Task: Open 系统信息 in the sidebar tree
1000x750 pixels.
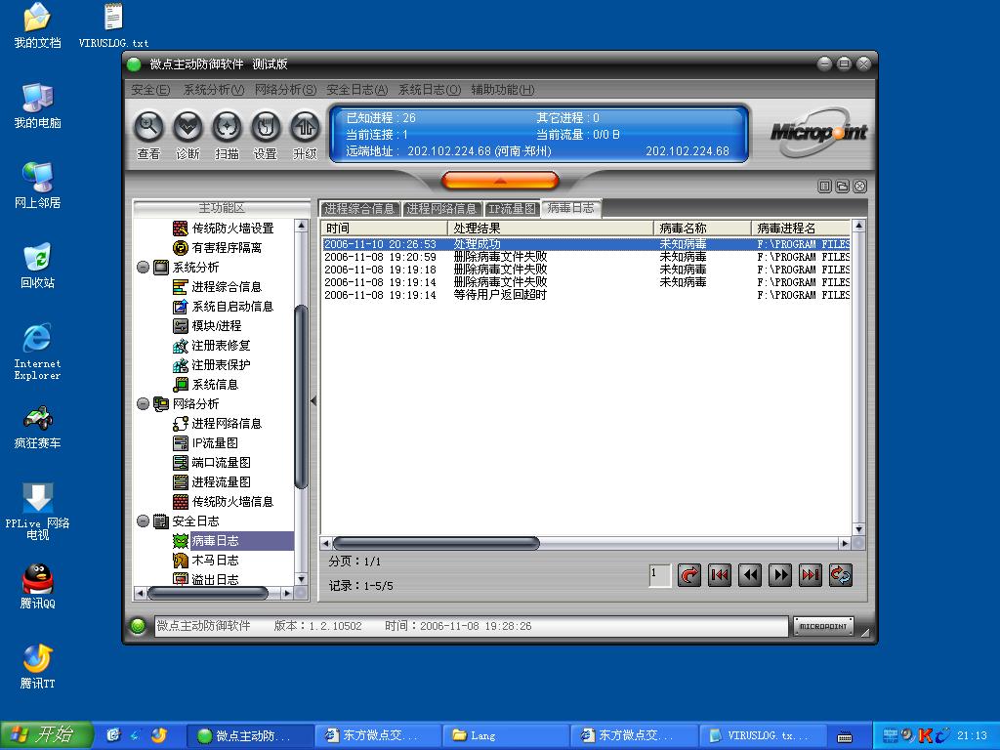Action: (205, 385)
